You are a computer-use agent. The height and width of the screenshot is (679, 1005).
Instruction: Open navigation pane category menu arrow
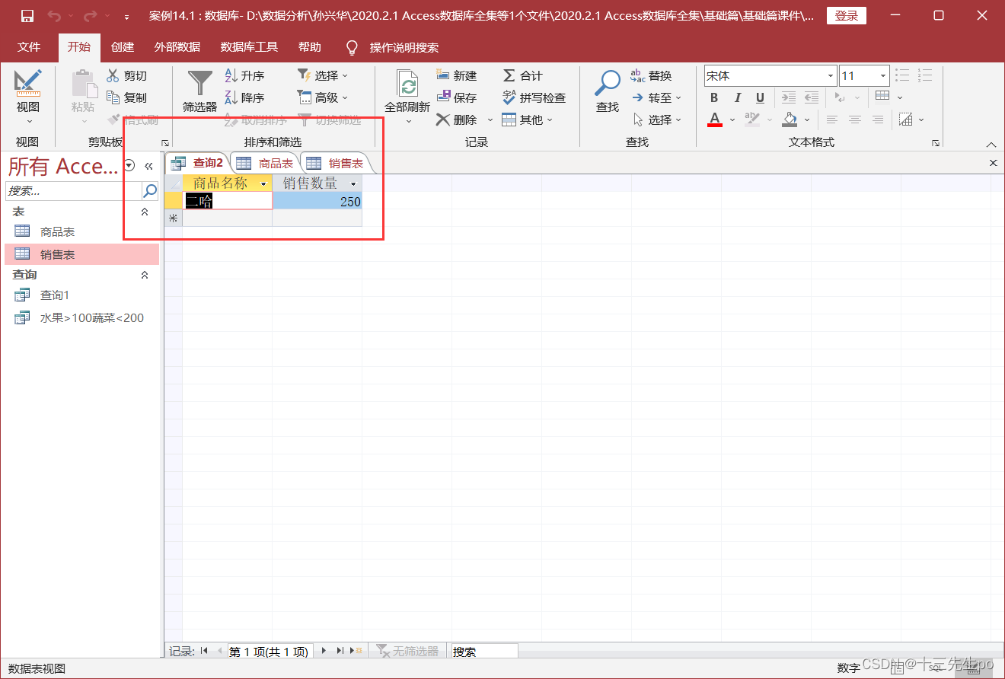pos(129,166)
